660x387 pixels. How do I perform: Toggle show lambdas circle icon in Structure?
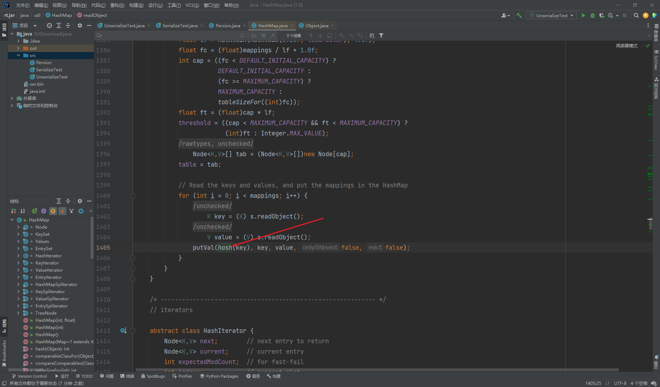pos(81,211)
